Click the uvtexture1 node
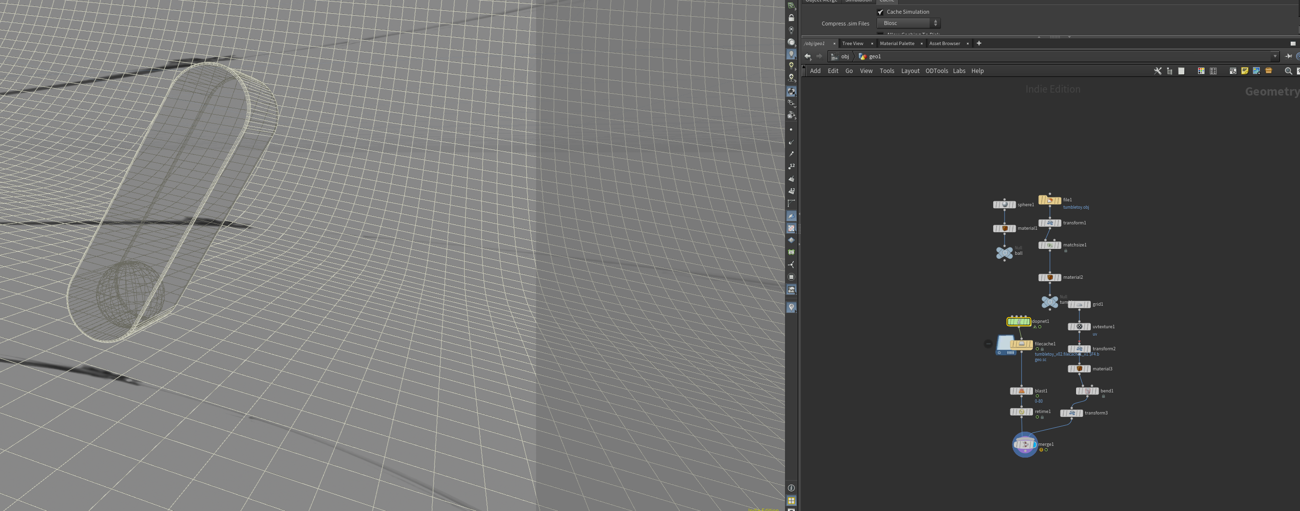This screenshot has width=1300, height=511. pyautogui.click(x=1079, y=327)
